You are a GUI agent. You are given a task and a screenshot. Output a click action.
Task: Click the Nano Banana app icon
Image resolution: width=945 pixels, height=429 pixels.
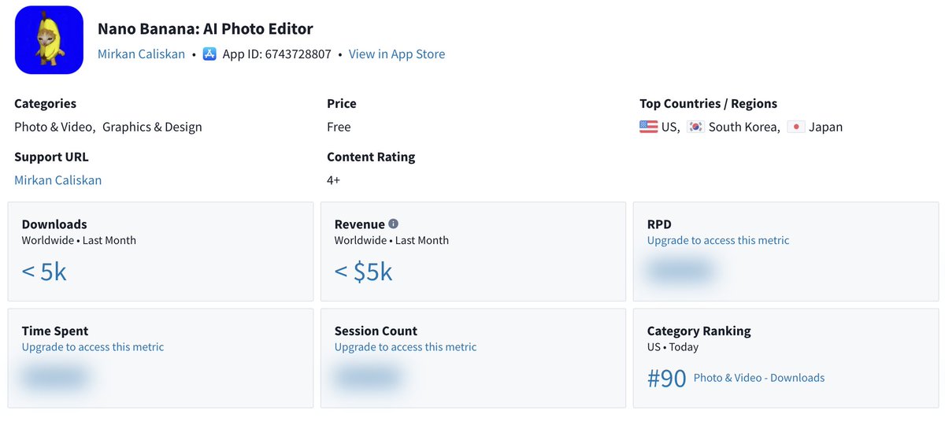click(x=49, y=40)
